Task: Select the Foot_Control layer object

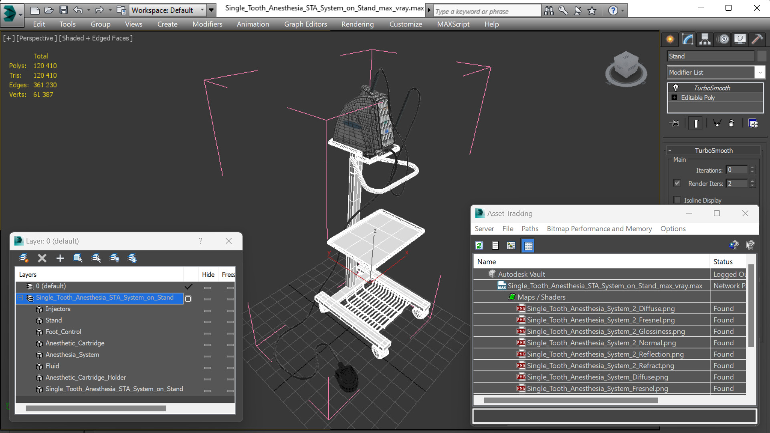Action: click(63, 332)
